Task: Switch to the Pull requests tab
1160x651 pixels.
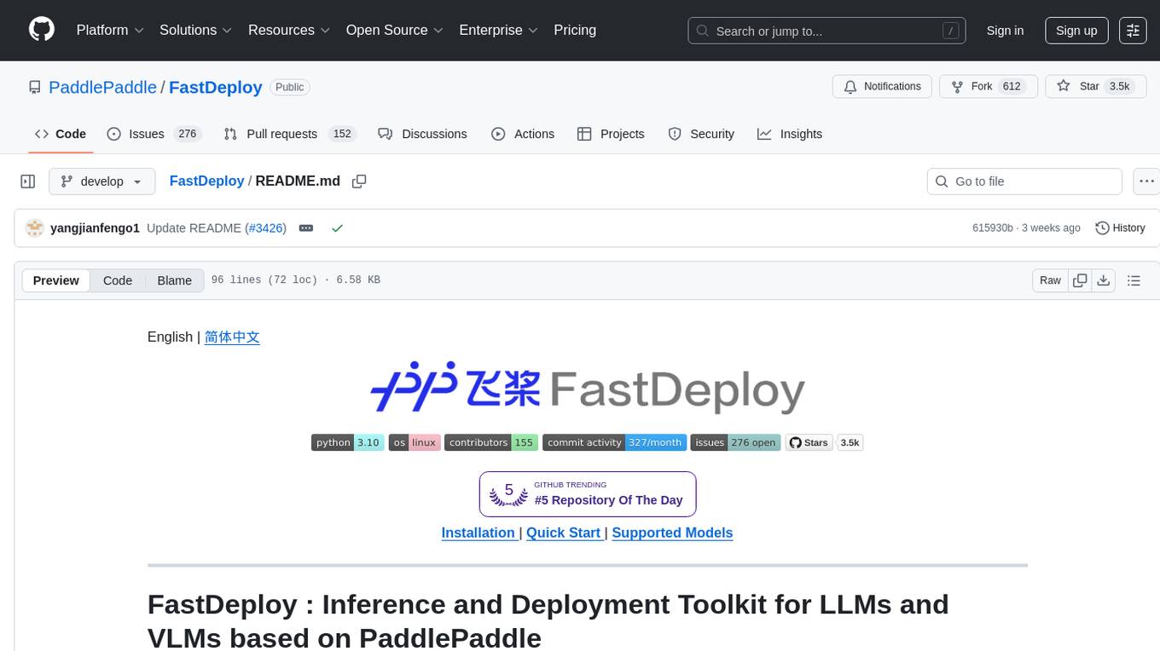Action: [x=289, y=134]
